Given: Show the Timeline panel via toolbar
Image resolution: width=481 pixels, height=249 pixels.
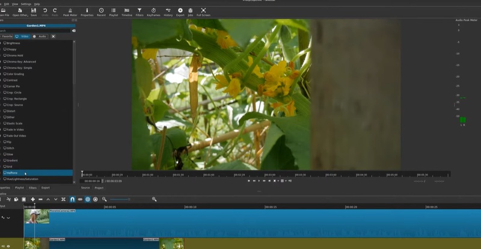Looking at the screenshot, I should point(127,12).
